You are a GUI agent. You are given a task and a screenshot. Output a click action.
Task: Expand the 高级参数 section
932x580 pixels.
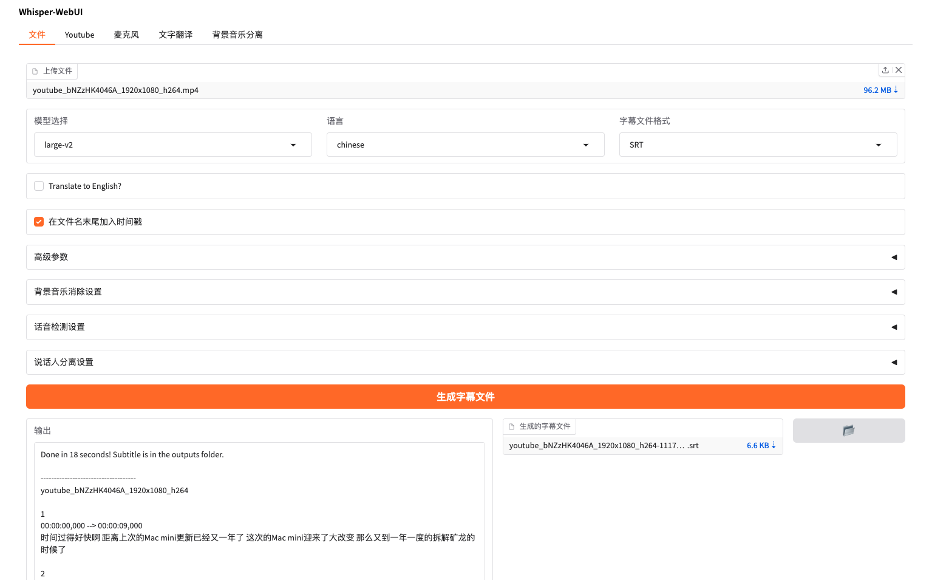click(465, 257)
